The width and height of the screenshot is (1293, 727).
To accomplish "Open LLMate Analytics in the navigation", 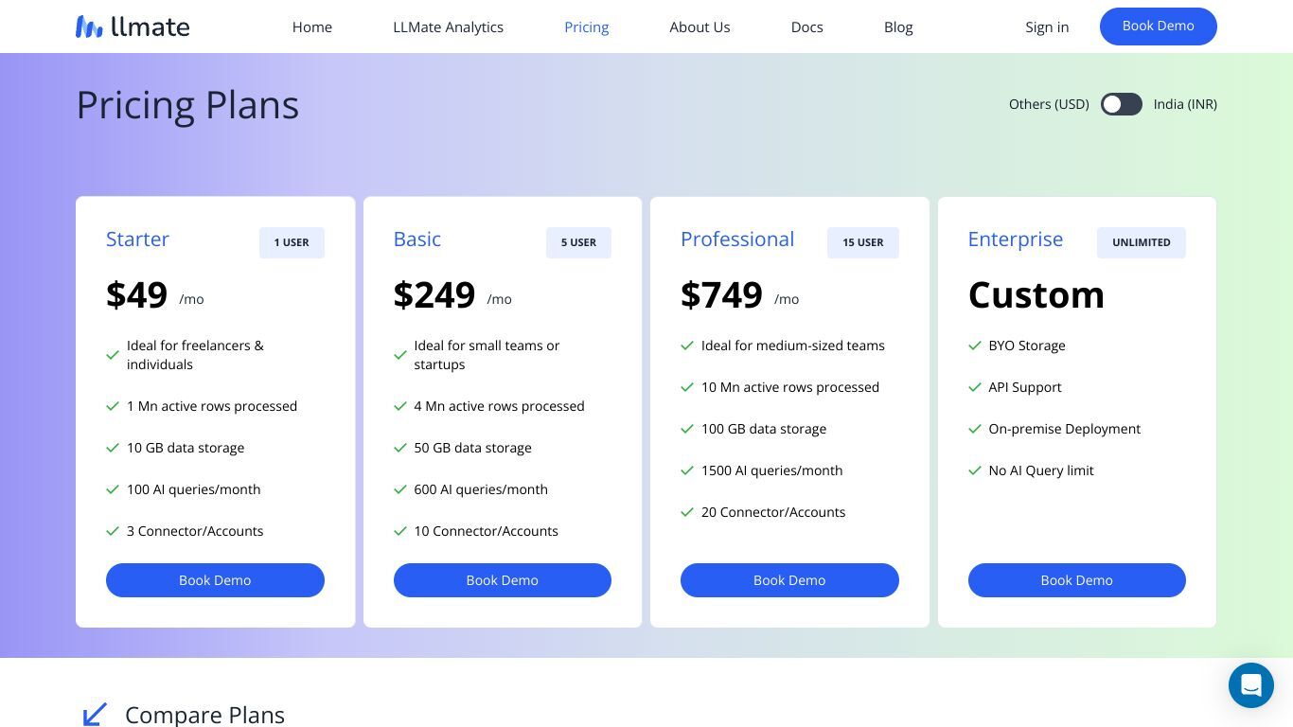I will tap(449, 27).
